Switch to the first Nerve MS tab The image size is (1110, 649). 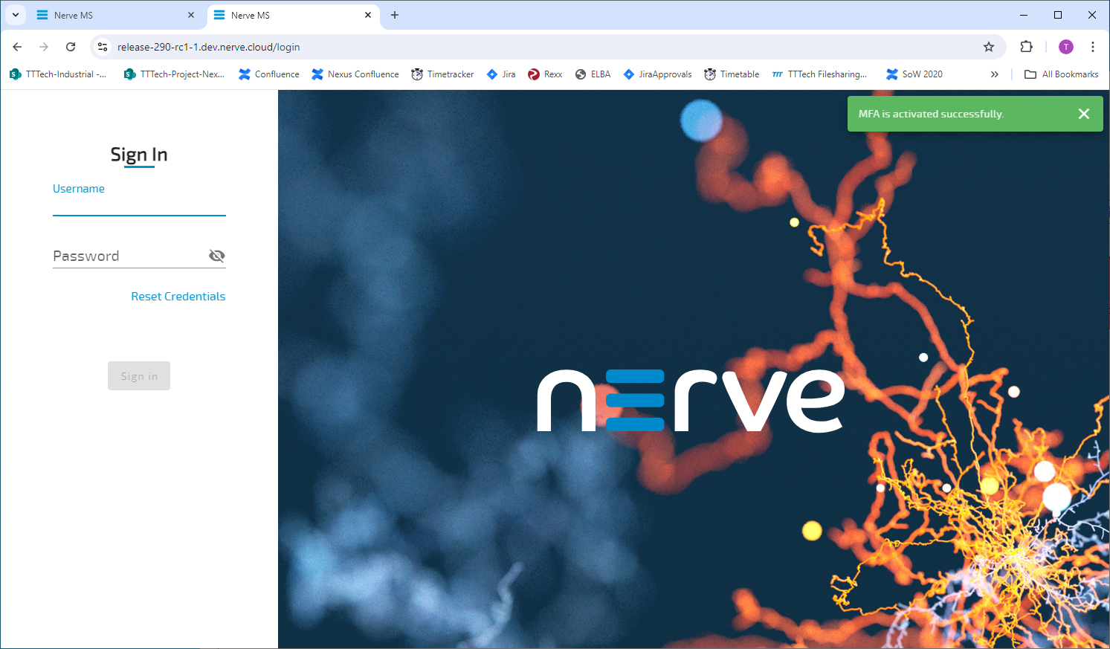(x=112, y=15)
